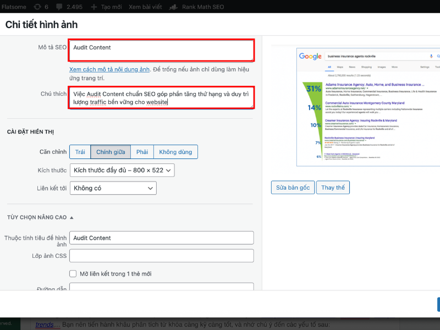The width and height of the screenshot is (440, 330).
Task: Click Sửa bản gốc button
Action: point(293,188)
